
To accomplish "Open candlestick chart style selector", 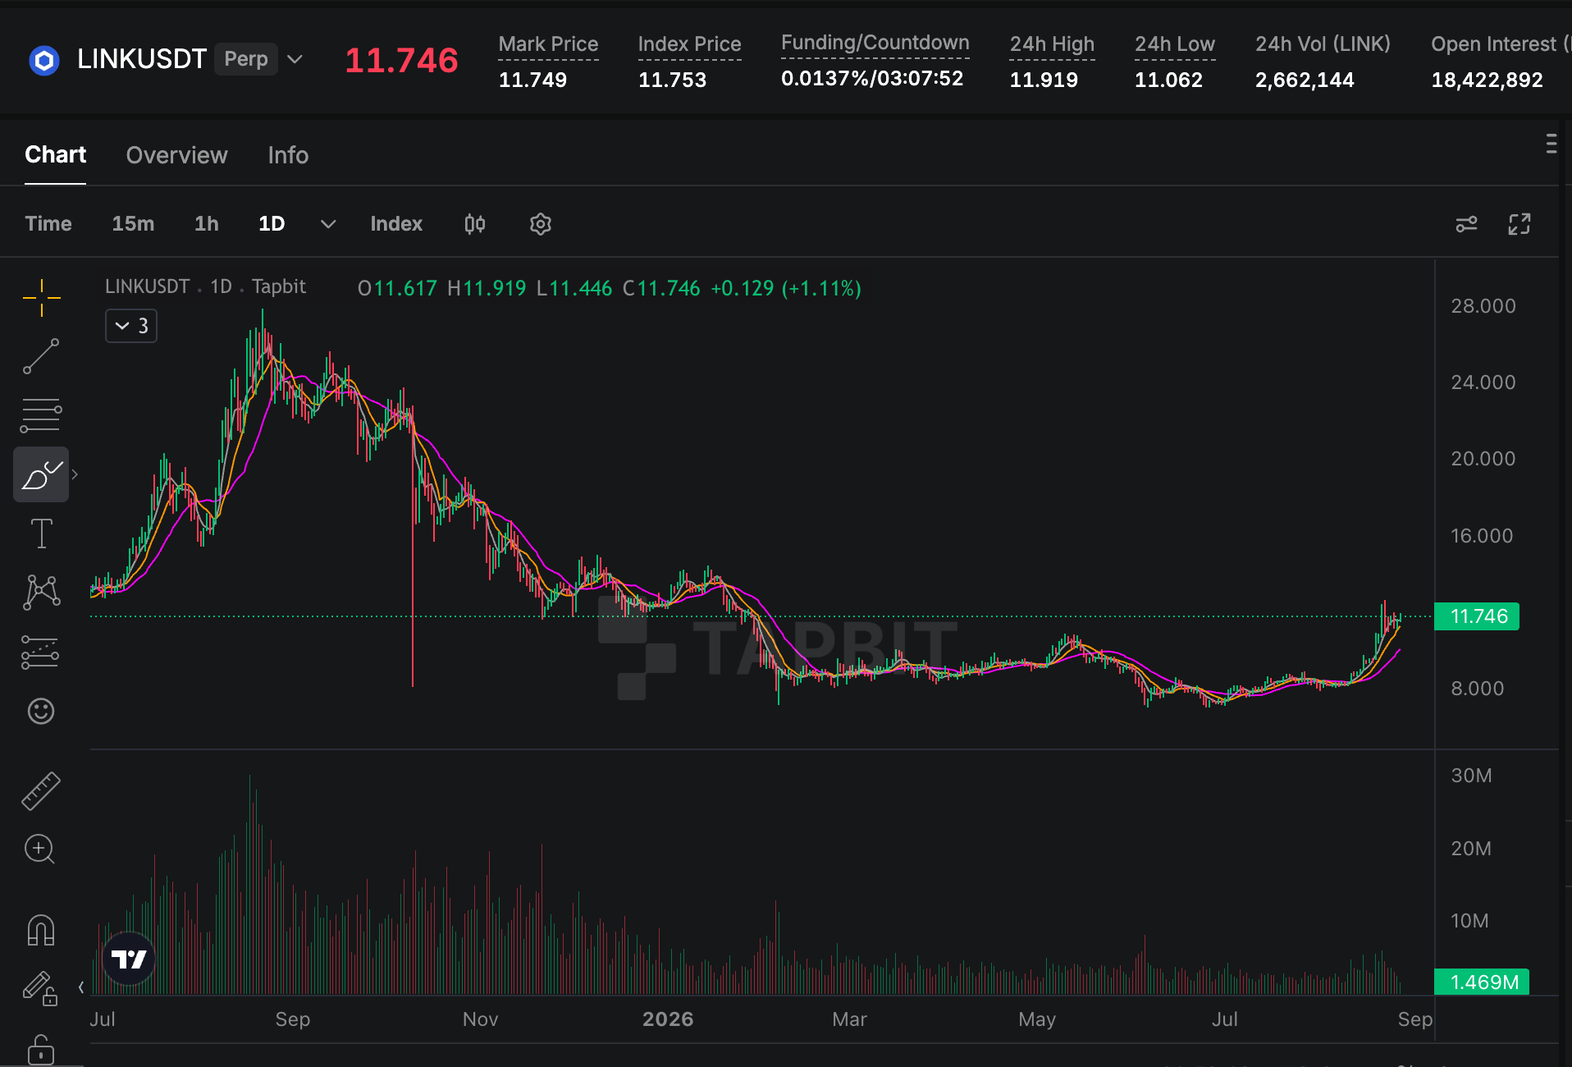I will click(474, 224).
